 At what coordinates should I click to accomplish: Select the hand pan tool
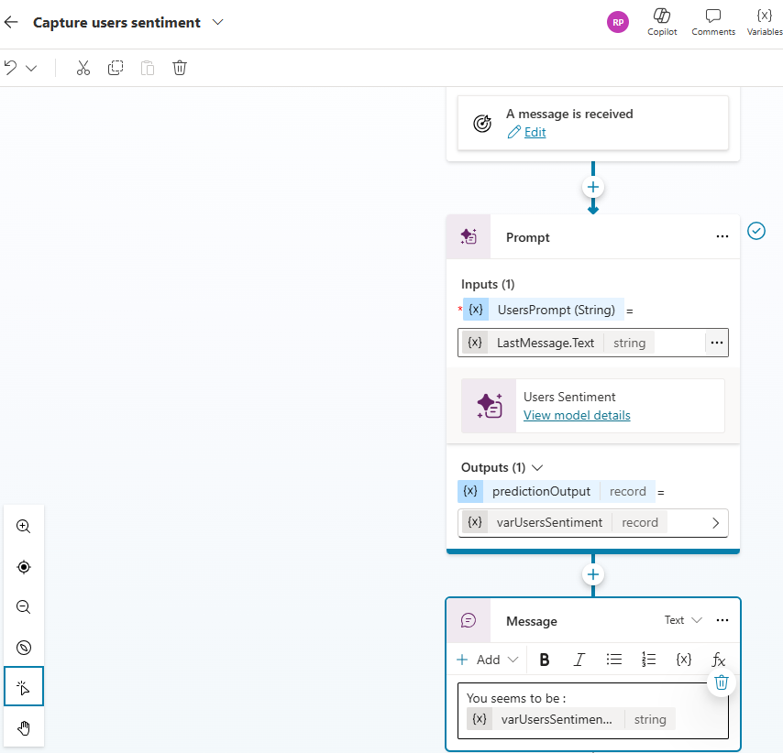(x=24, y=728)
